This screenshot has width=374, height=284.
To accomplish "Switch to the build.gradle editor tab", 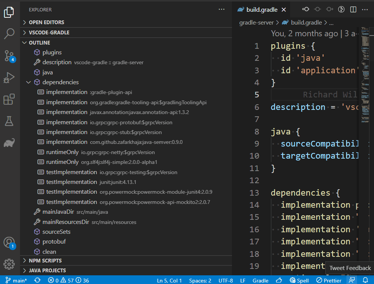I will 261,9.
